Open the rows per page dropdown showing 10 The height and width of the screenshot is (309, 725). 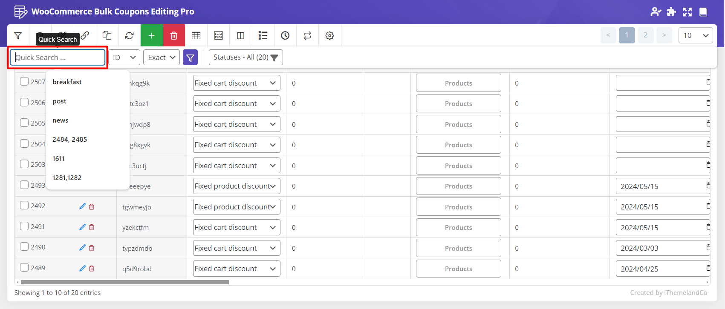point(695,36)
